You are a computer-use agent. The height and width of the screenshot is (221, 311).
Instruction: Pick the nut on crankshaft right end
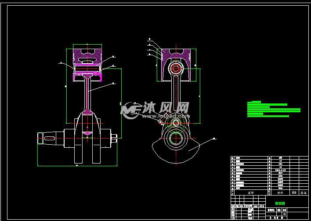tap(114, 138)
